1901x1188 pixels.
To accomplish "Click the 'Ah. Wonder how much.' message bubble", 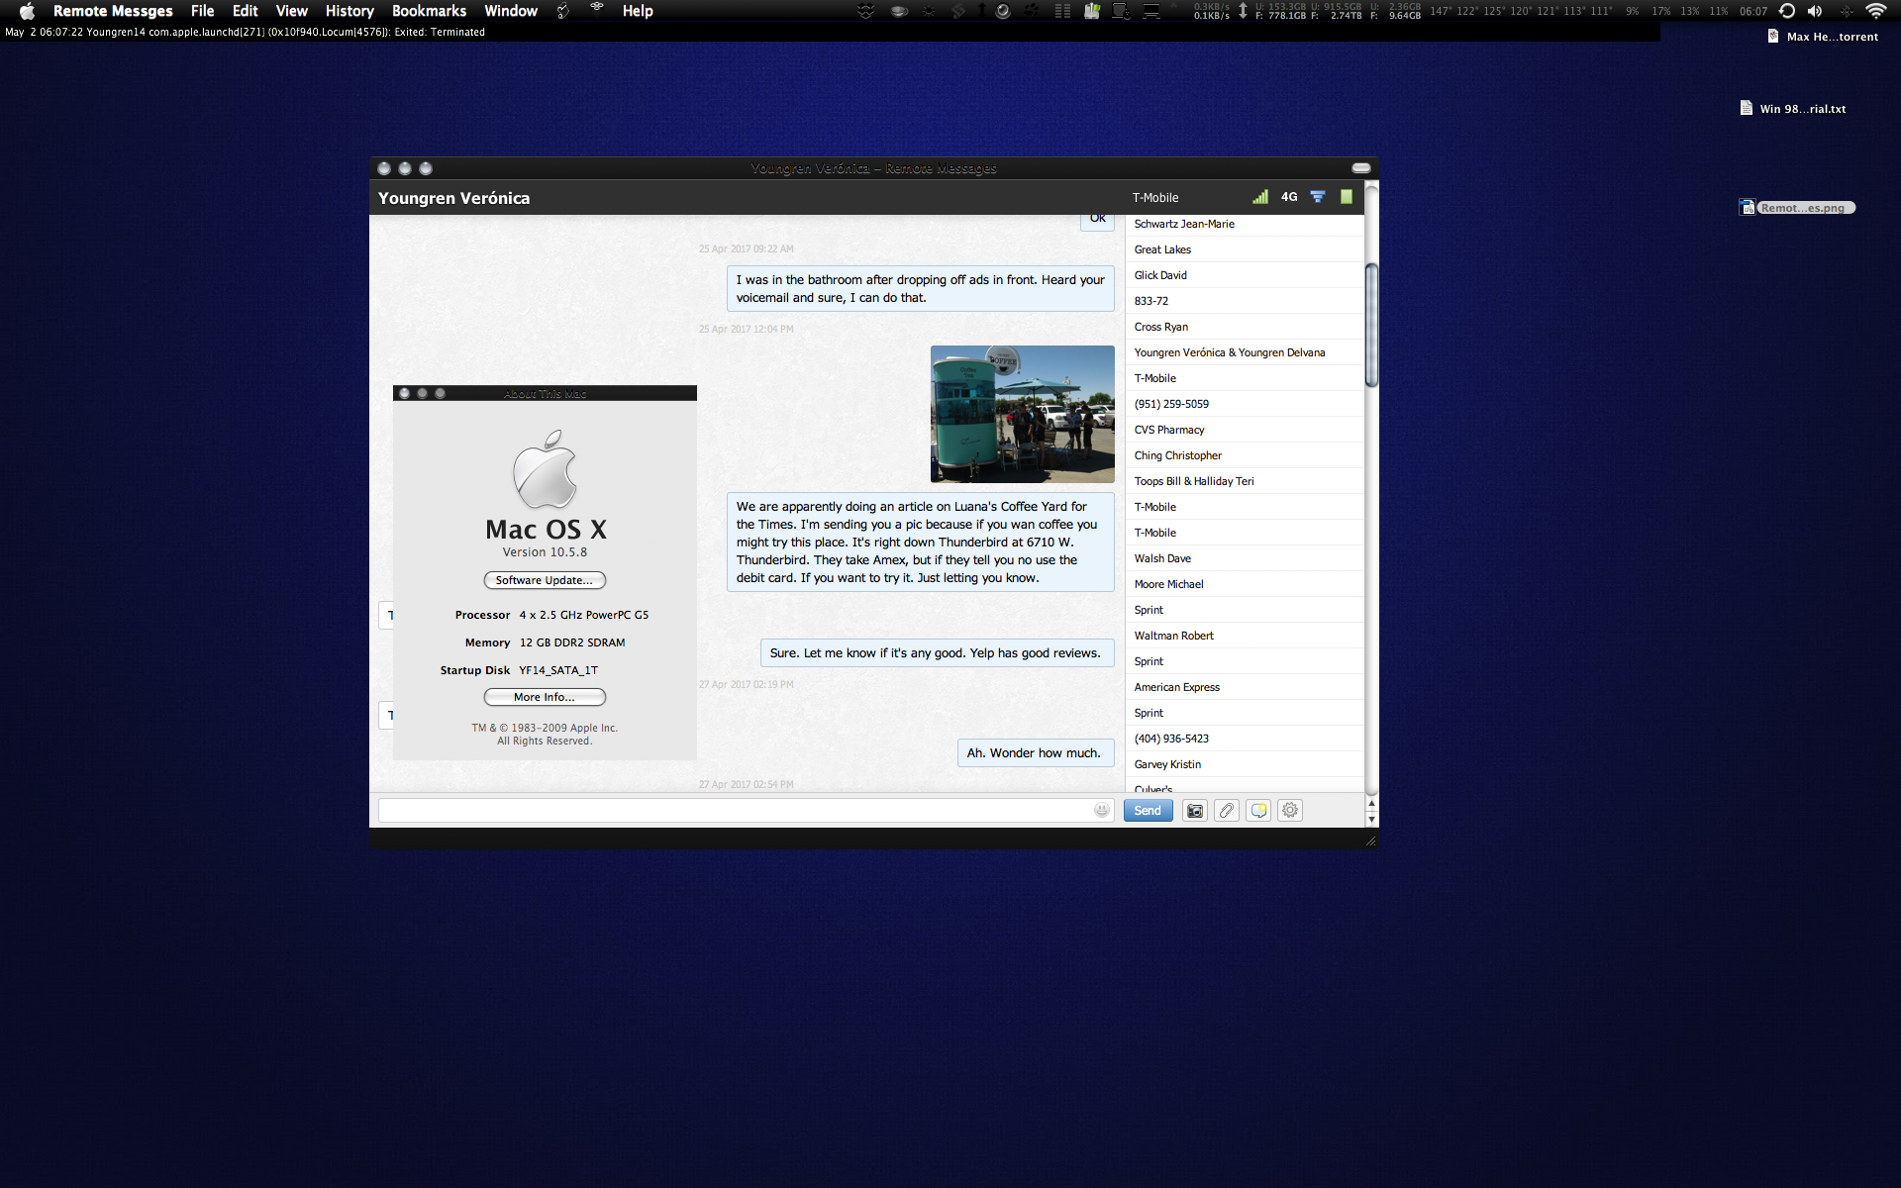I will 1035,753.
